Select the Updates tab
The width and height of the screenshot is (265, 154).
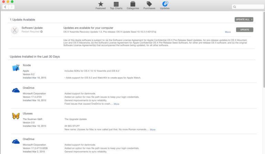(x=165, y=5)
